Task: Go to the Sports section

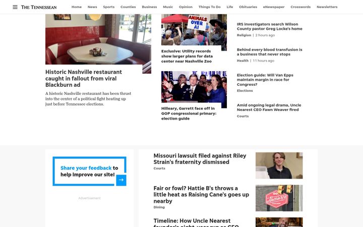Action: (x=108, y=7)
